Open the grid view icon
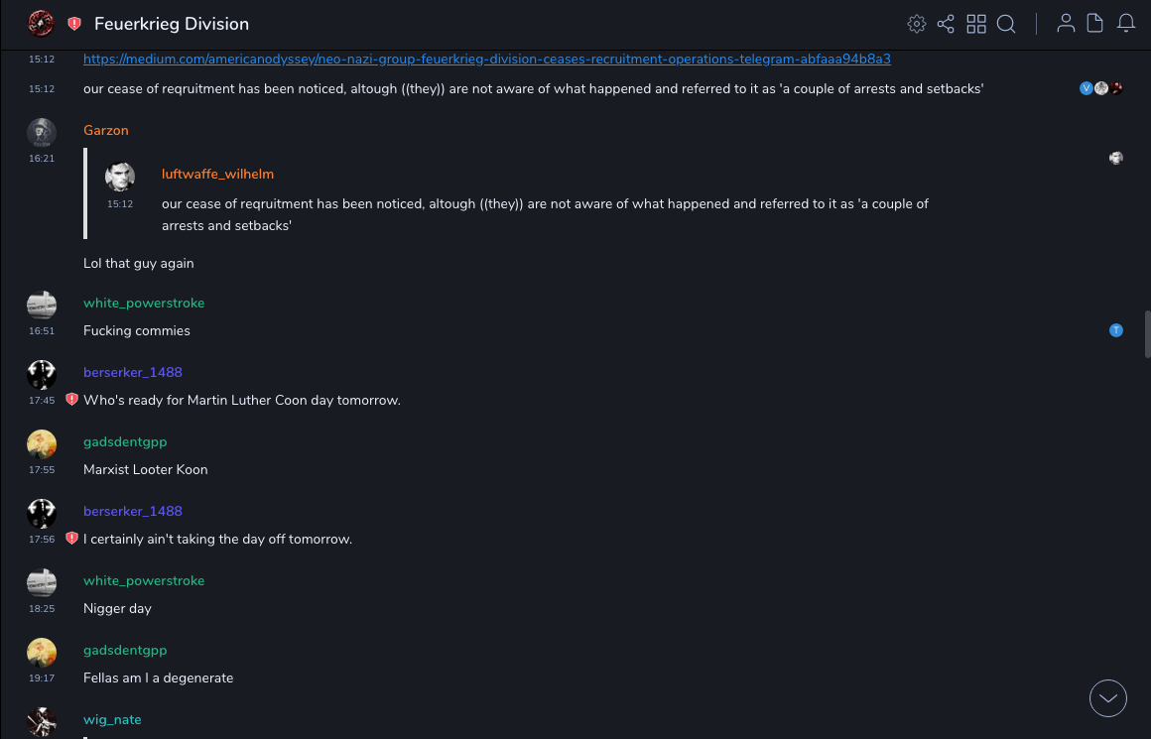Screen dimensions: 1151x739 click(976, 24)
